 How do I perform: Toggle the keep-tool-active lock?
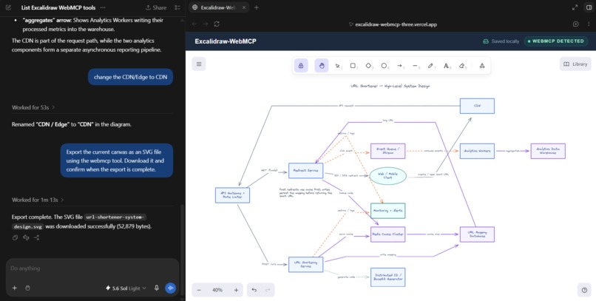coord(301,66)
